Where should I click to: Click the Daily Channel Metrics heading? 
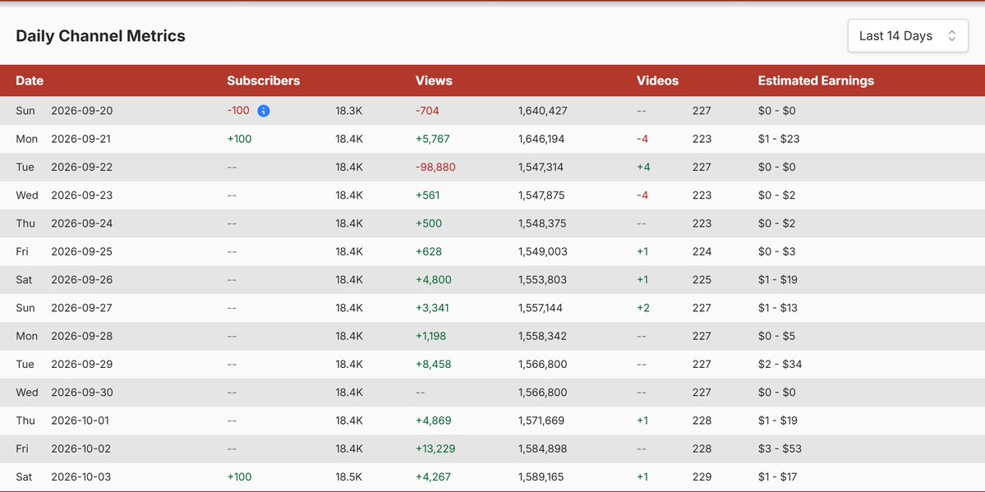[x=100, y=36]
